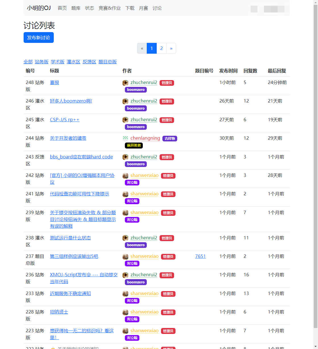Screen dimensions: 318x349
Task: Click the boomzero badge in post 245 row
Action: [x=136, y=127]
